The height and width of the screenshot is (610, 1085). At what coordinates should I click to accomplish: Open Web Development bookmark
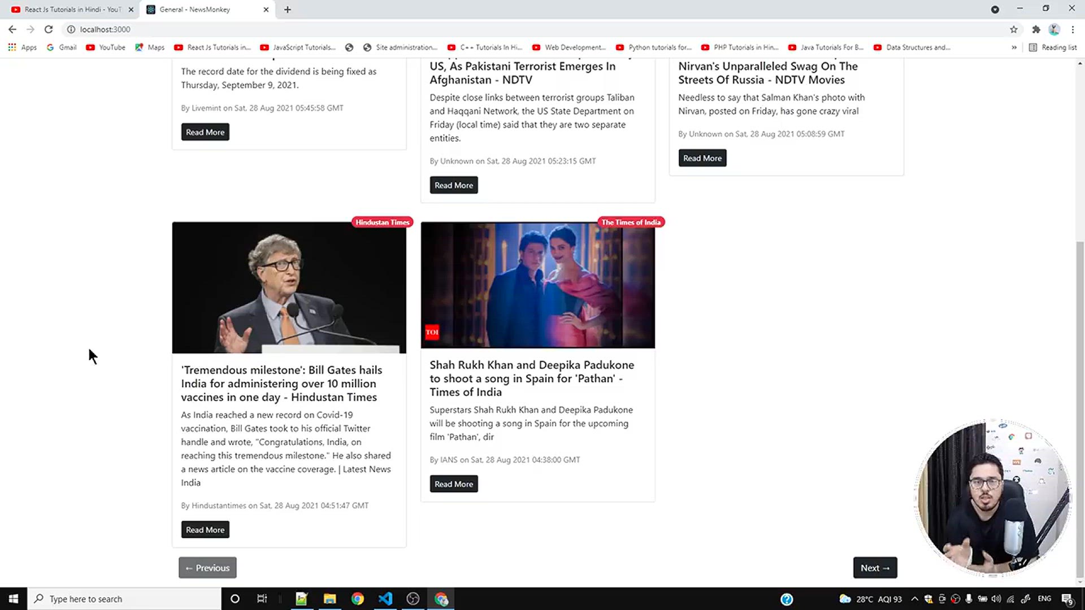569,47
